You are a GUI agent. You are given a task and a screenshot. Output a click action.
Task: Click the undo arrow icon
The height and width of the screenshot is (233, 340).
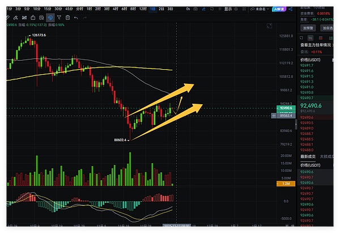(76, 18)
